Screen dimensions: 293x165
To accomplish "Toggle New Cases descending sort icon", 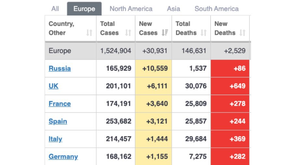I will [x=165, y=33].
